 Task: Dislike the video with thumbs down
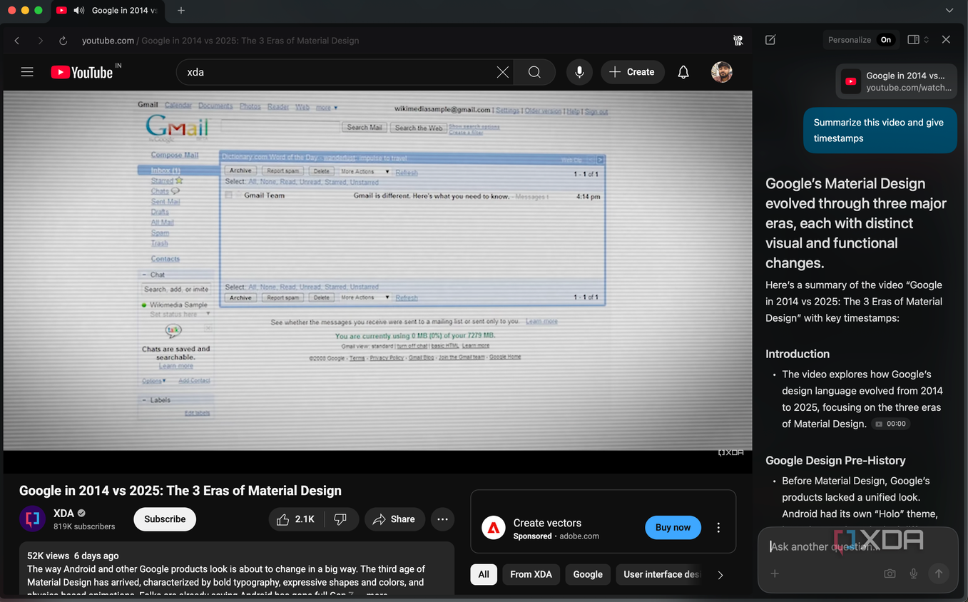click(x=340, y=519)
